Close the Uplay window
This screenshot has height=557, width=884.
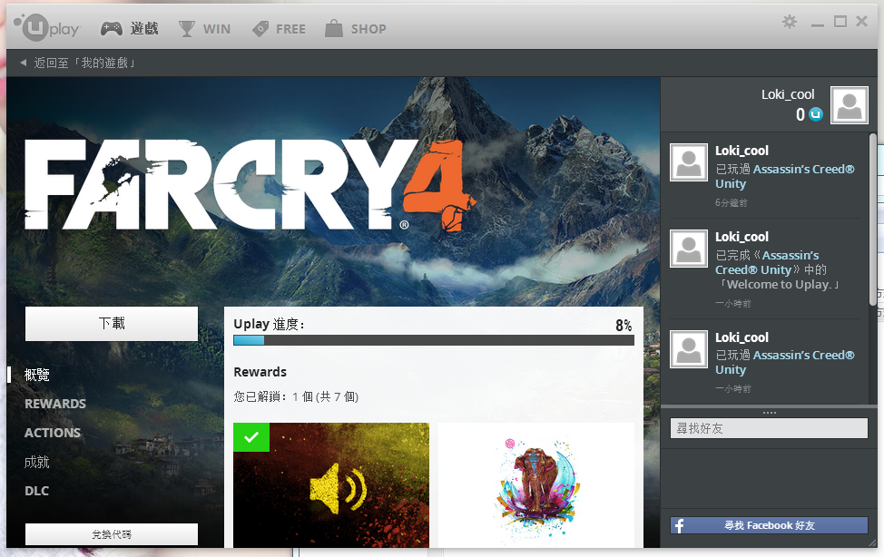point(861,22)
